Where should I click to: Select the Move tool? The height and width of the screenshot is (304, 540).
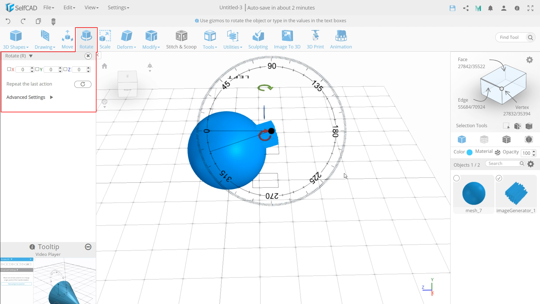tap(67, 40)
